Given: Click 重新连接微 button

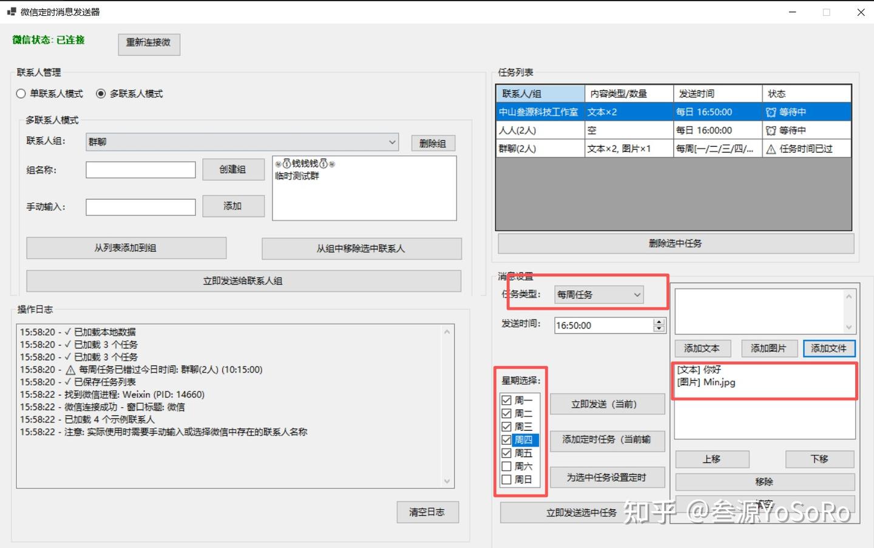Looking at the screenshot, I should [x=149, y=43].
